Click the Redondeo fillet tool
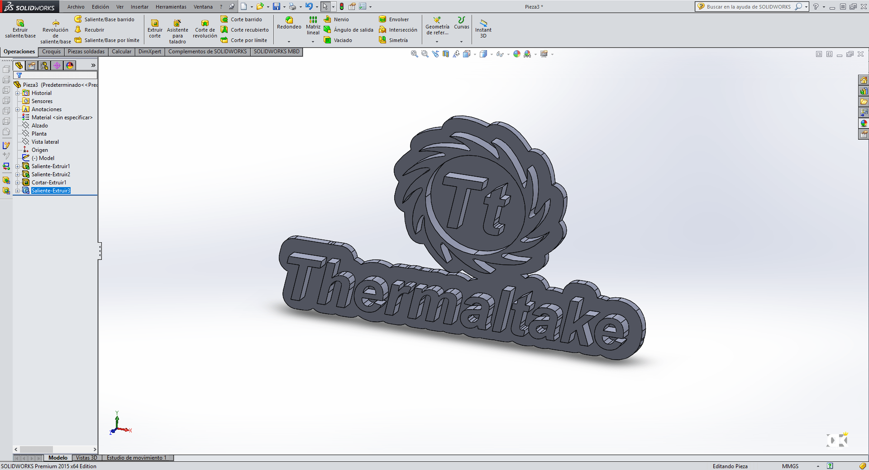869x470 pixels. coord(289,23)
